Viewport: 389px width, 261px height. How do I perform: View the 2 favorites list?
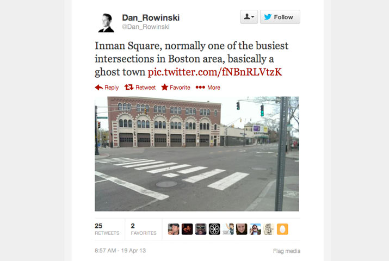[x=144, y=229]
